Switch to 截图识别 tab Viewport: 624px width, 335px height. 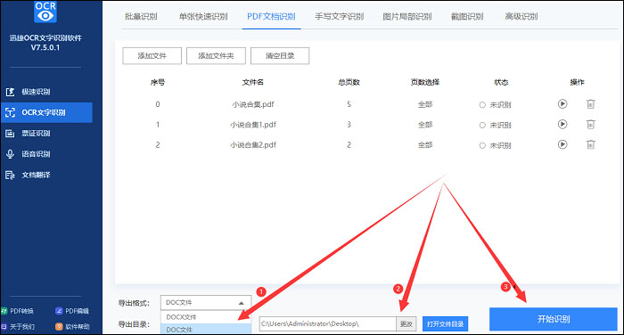[x=467, y=17]
